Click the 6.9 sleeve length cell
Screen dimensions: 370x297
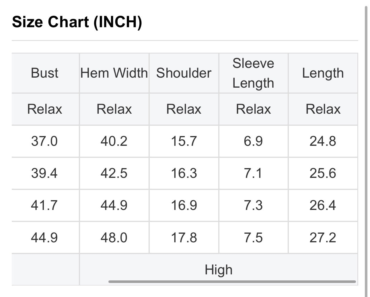254,141
